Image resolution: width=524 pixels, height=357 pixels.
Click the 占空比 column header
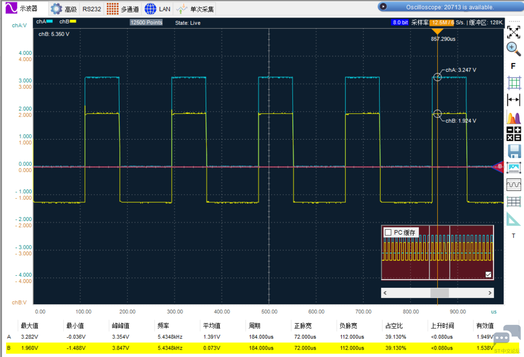click(x=394, y=326)
